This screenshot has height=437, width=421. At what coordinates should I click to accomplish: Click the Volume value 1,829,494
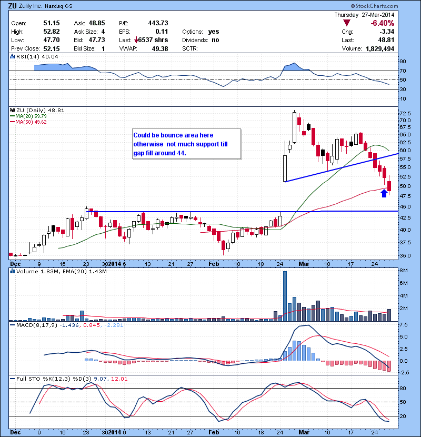380,48
